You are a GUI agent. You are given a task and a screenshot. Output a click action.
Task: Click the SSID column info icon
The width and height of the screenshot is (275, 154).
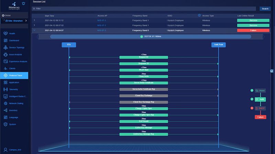(199, 15)
